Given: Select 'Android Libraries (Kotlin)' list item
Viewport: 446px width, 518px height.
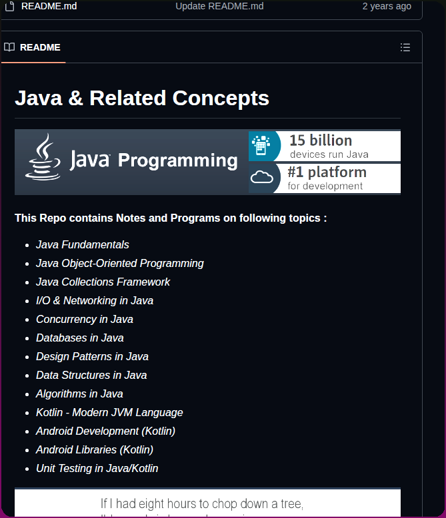Looking at the screenshot, I should (x=95, y=449).
